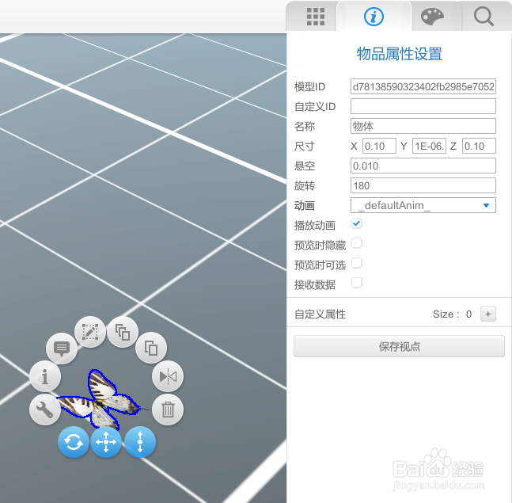This screenshot has width=512, height=503.
Task: Click the 旋转 field showing 180
Action: pyautogui.click(x=423, y=185)
